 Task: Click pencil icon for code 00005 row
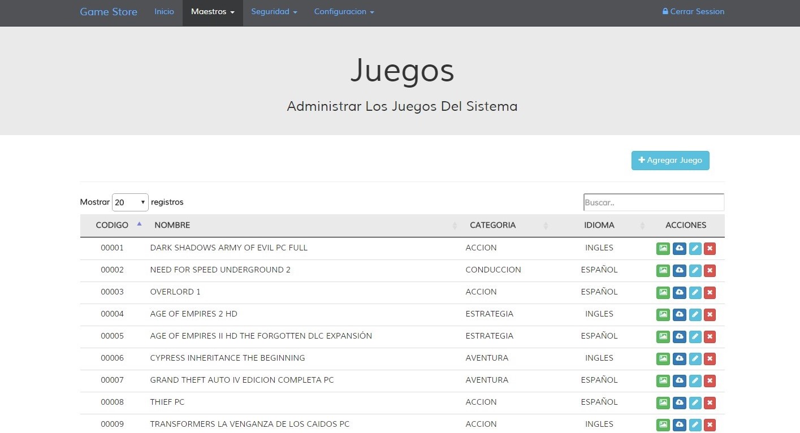[695, 336]
